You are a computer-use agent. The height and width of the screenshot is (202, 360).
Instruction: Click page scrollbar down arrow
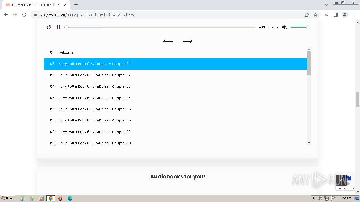pos(358,192)
